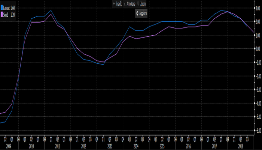262x150 pixels.
Task: Click the 3.00 value on the y-axis
Action: 258,8
